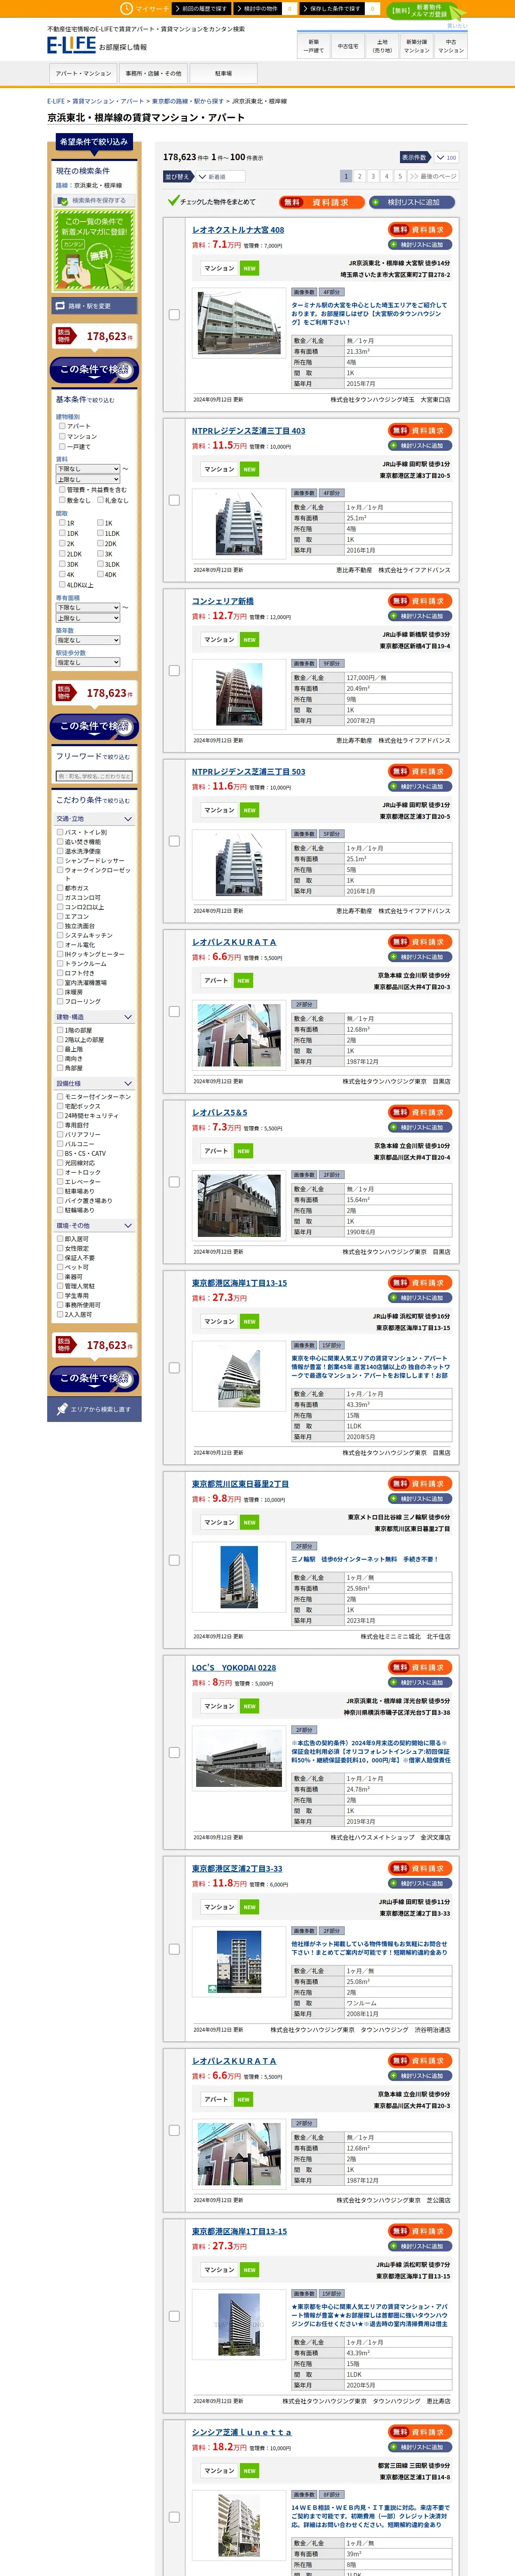Add コンシェリア新橋 to 検討リスト
This screenshot has height=2576, width=515.
pyautogui.click(x=421, y=616)
